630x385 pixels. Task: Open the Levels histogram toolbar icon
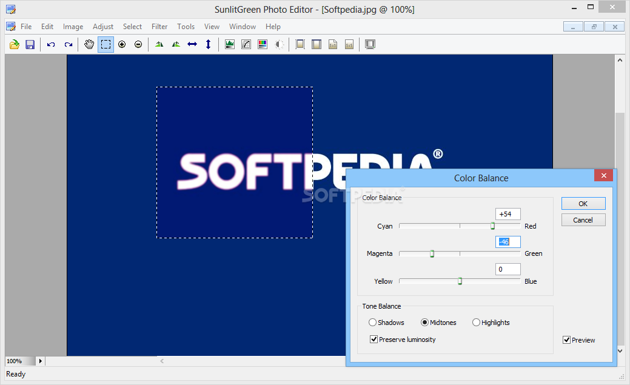[x=230, y=44]
